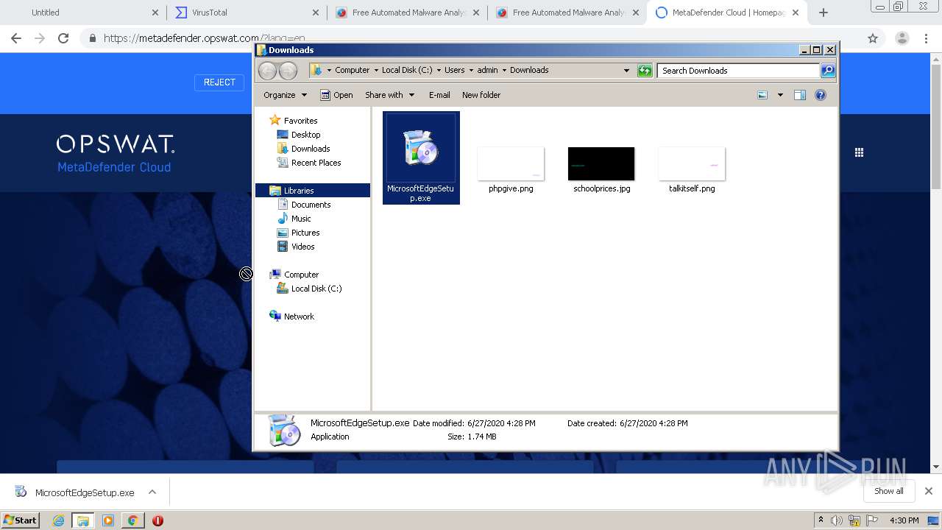Open the Videos library

(302, 247)
